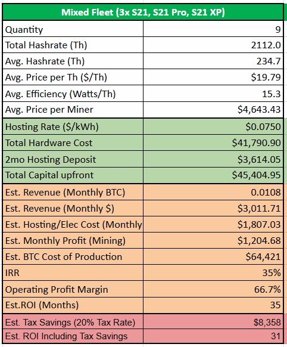Viewport: 287px width, 347px height.
Task: Select the Avg. Price per Th cell $19.79
Action: [213, 77]
